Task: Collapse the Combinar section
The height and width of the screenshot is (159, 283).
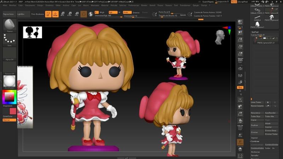Action: point(255,141)
